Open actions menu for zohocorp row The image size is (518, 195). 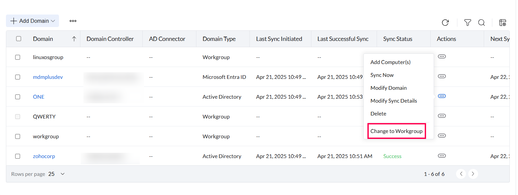442,156
